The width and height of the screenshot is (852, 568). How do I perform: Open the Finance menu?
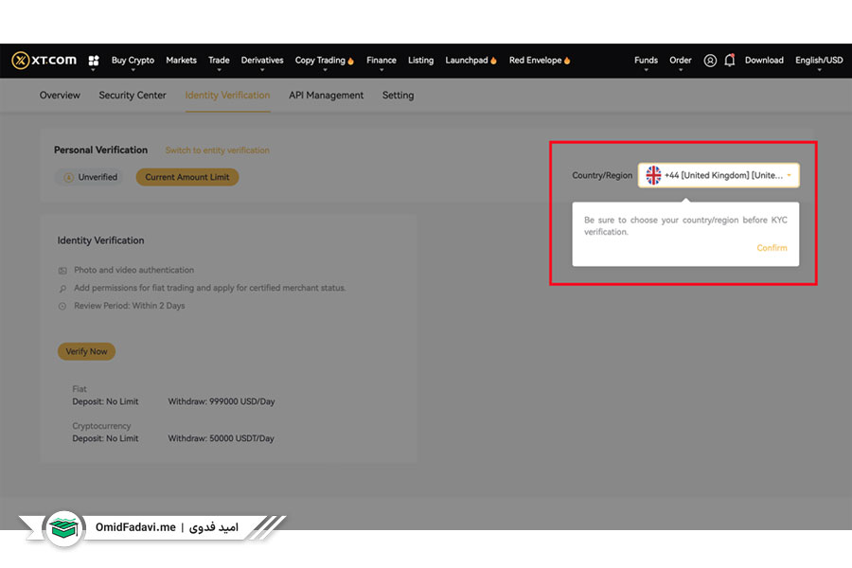tap(381, 61)
